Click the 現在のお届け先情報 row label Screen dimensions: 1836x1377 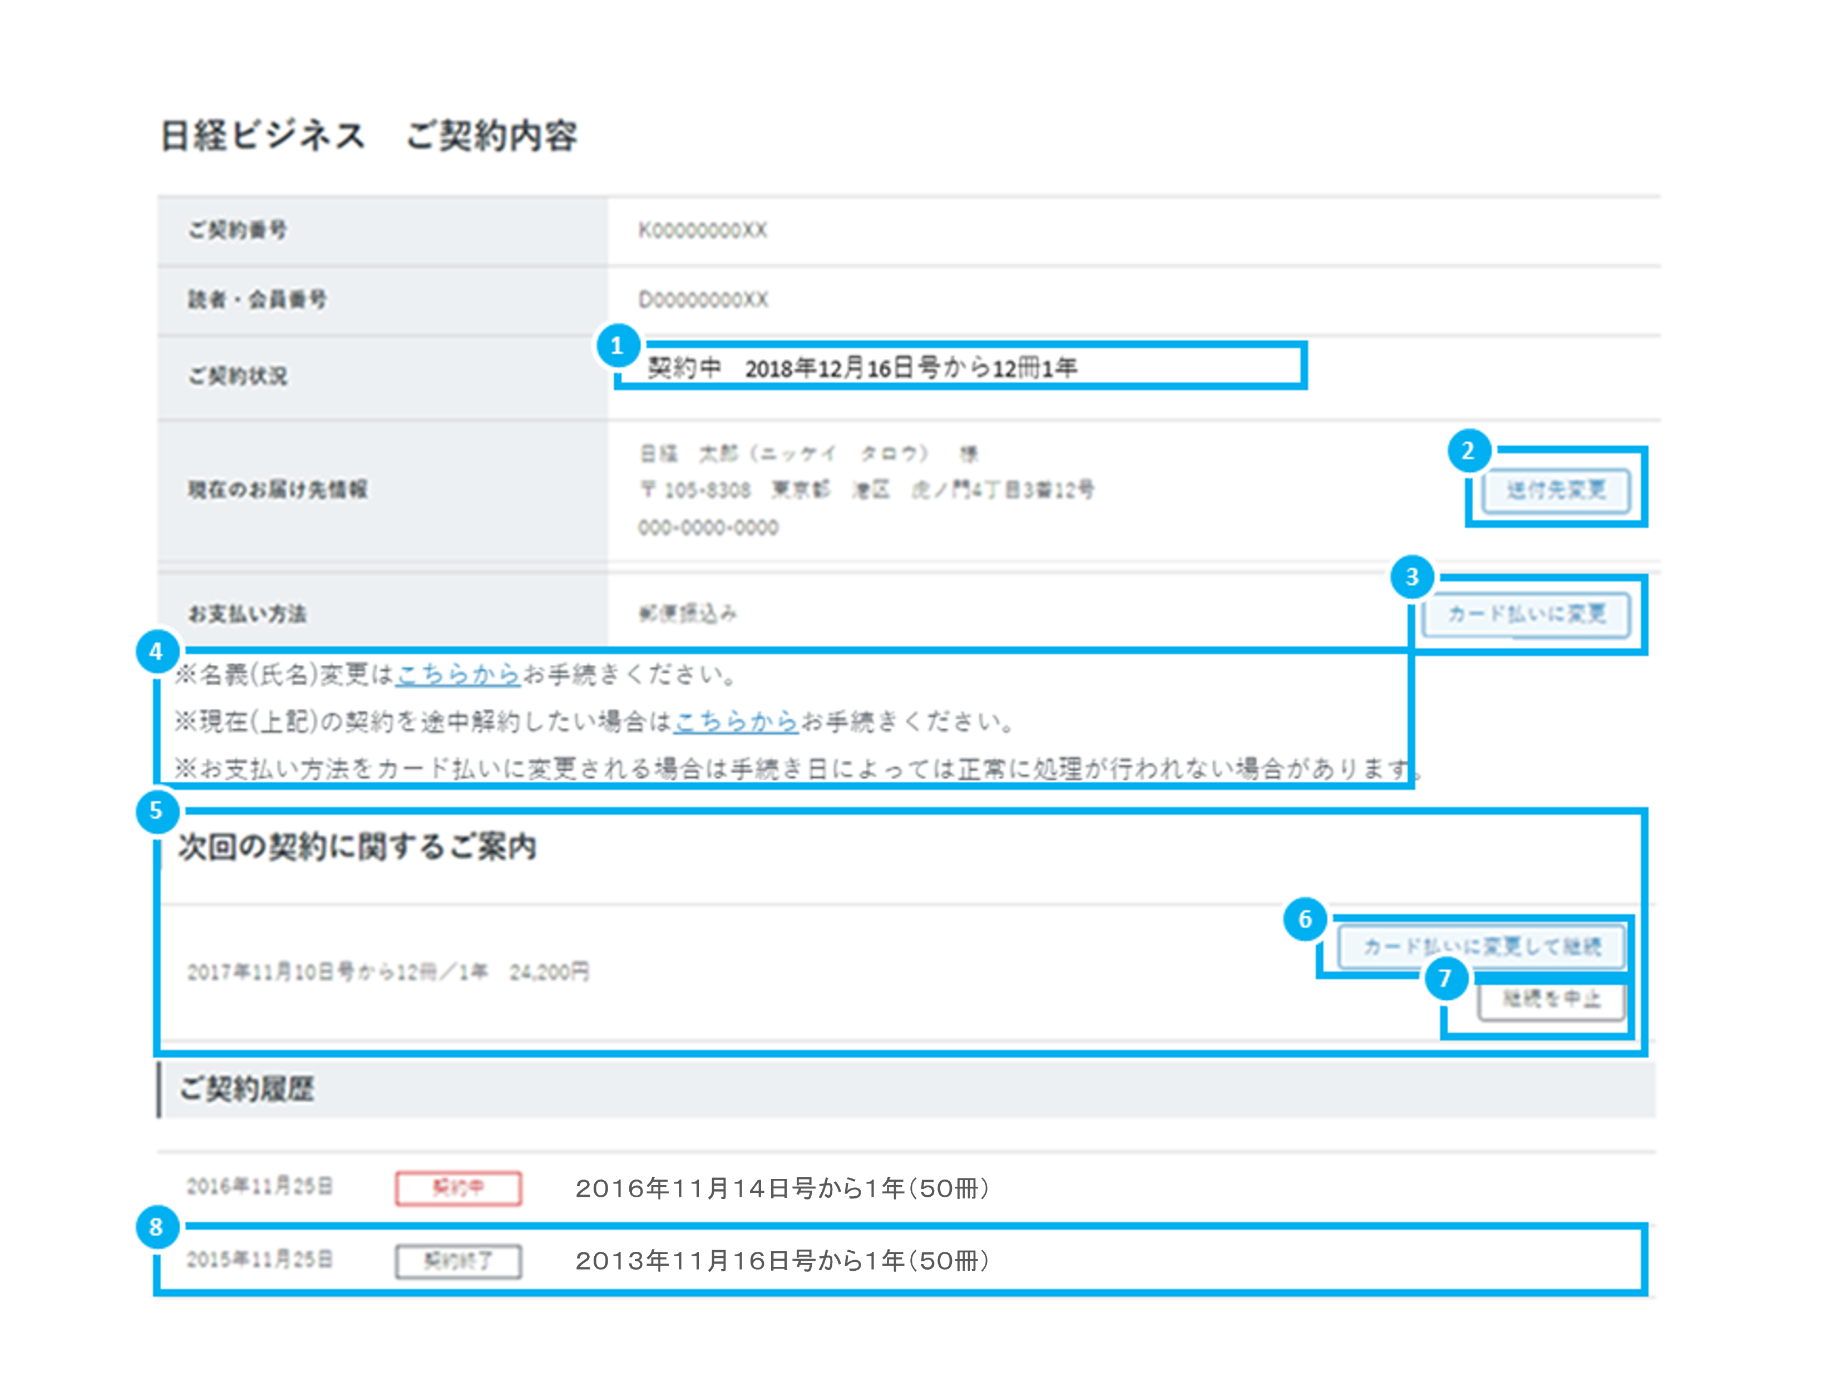[x=278, y=490]
